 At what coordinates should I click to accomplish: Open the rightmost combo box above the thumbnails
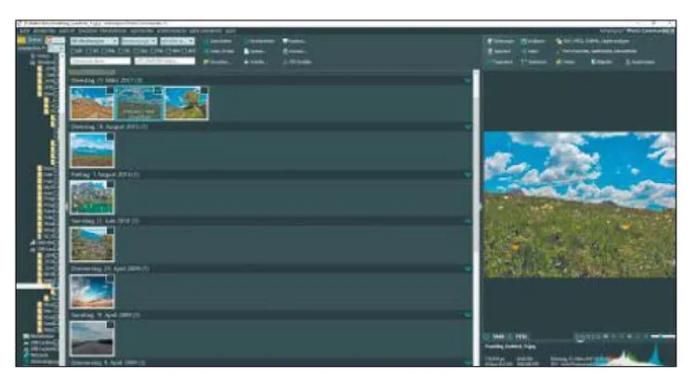178,41
